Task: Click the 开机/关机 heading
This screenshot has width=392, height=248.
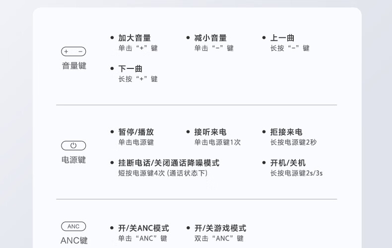Action: pos(288,163)
